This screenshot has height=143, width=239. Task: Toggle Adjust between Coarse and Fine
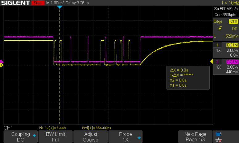coord(91,137)
